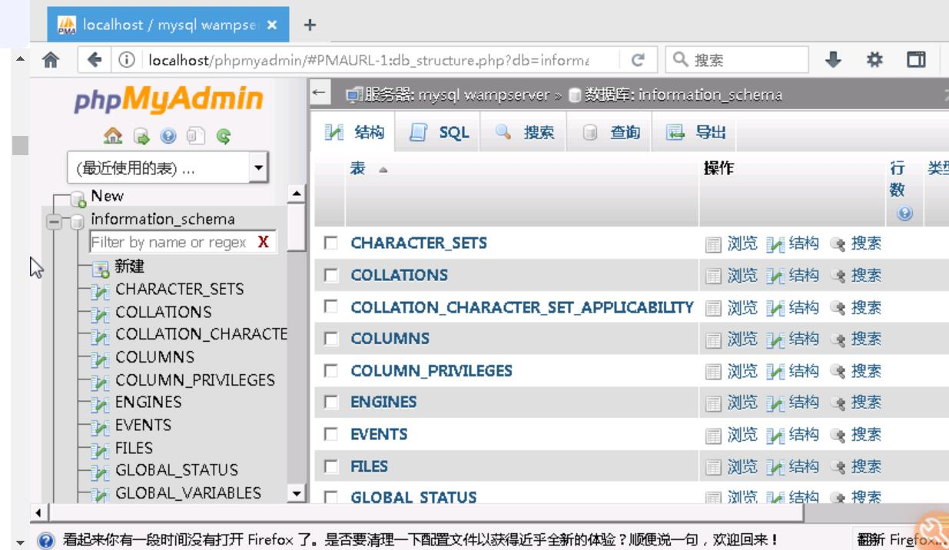Check the COLUMN_PRIVILEGES table checkbox
This screenshot has height=550, width=949.
331,372
